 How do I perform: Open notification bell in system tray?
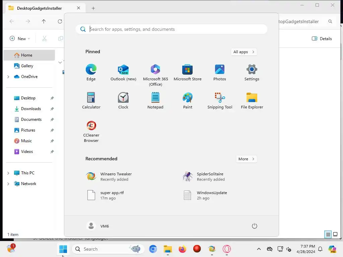point(320,249)
